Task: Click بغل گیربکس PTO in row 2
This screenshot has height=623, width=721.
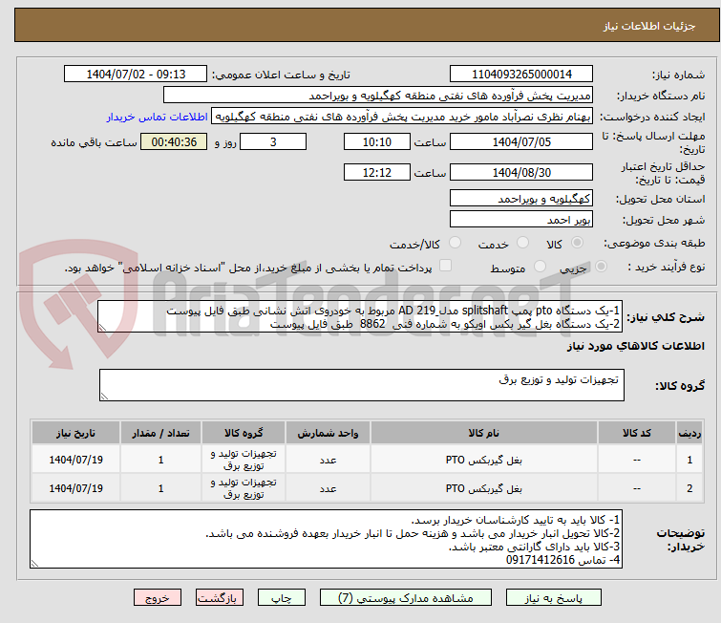Action: pyautogui.click(x=484, y=488)
